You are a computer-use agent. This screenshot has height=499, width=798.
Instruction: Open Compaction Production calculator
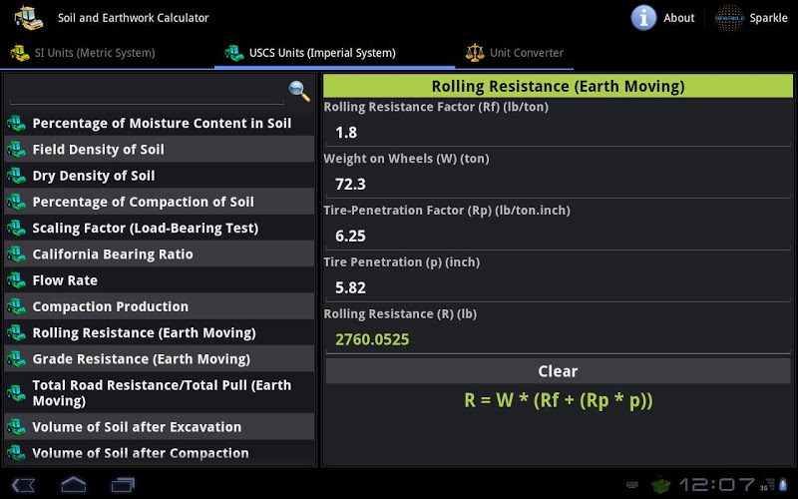point(160,306)
